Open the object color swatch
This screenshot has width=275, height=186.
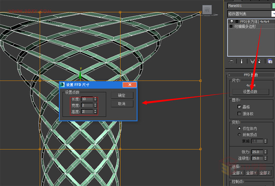point(274,6)
